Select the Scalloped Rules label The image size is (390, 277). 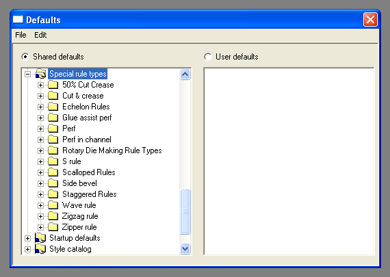[89, 172]
